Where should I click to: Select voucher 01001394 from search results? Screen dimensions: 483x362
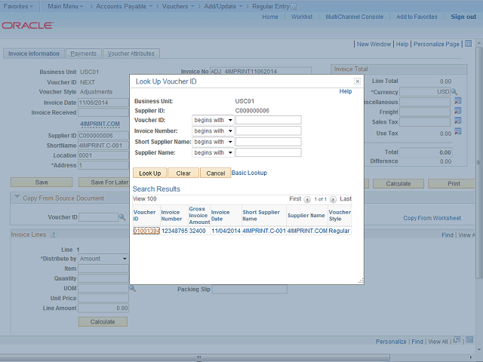(146, 231)
